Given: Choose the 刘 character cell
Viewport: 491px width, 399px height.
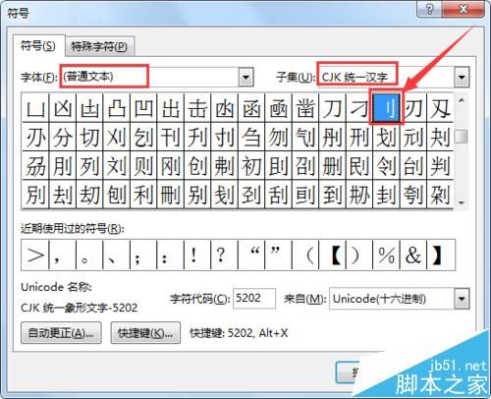Looking at the screenshot, I should pos(117,165).
